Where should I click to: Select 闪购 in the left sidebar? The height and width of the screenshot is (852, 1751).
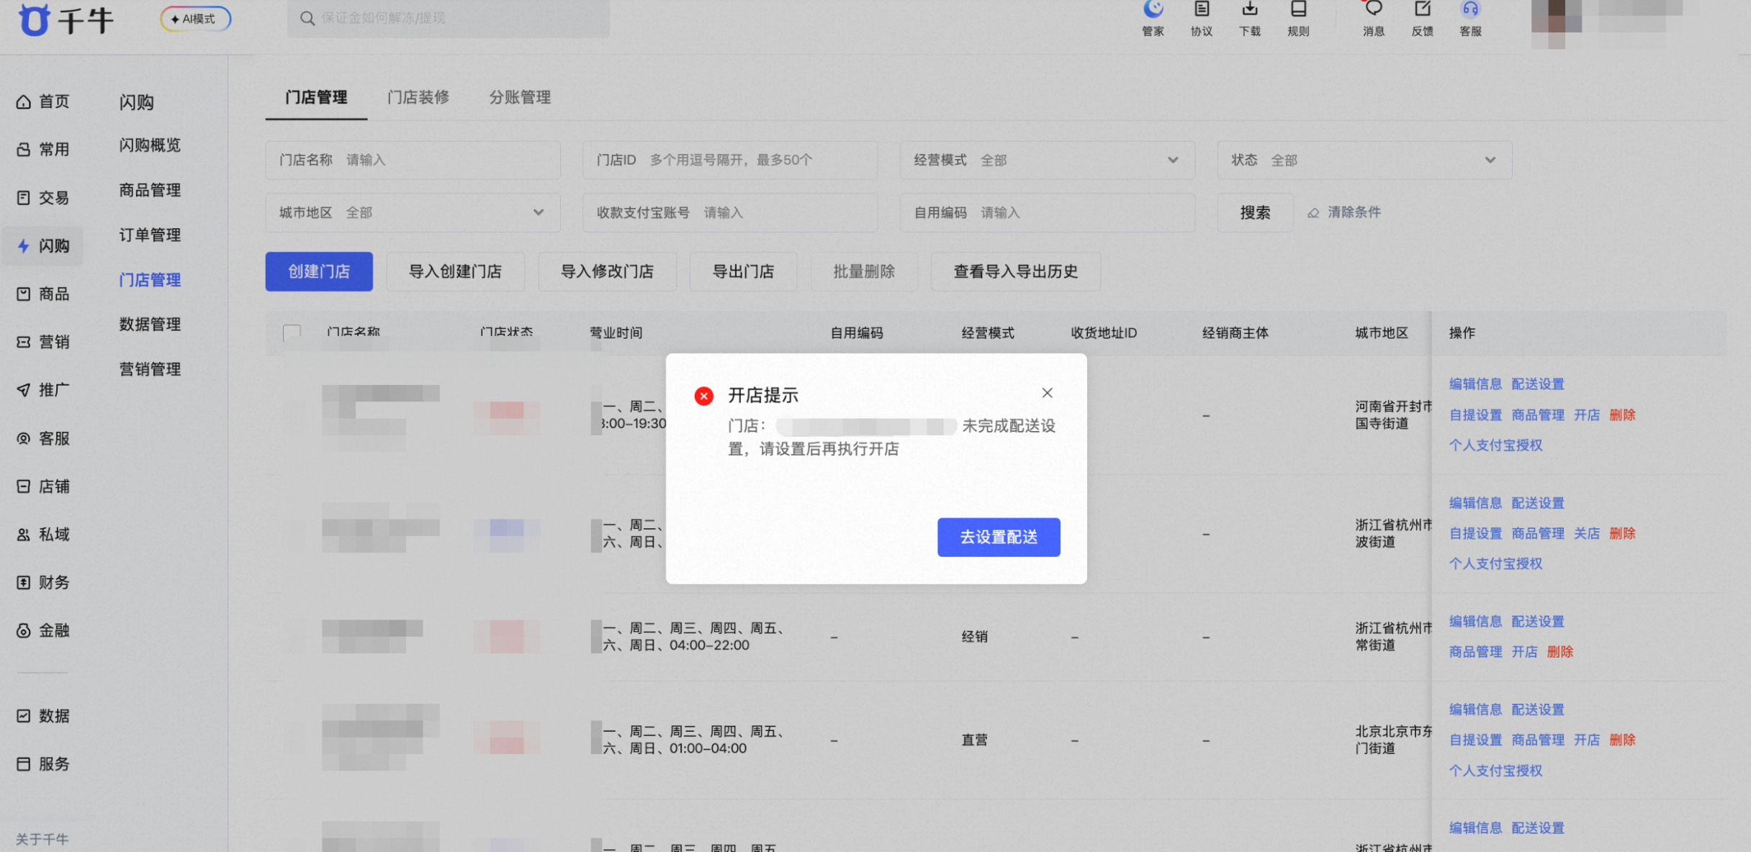[x=42, y=246]
